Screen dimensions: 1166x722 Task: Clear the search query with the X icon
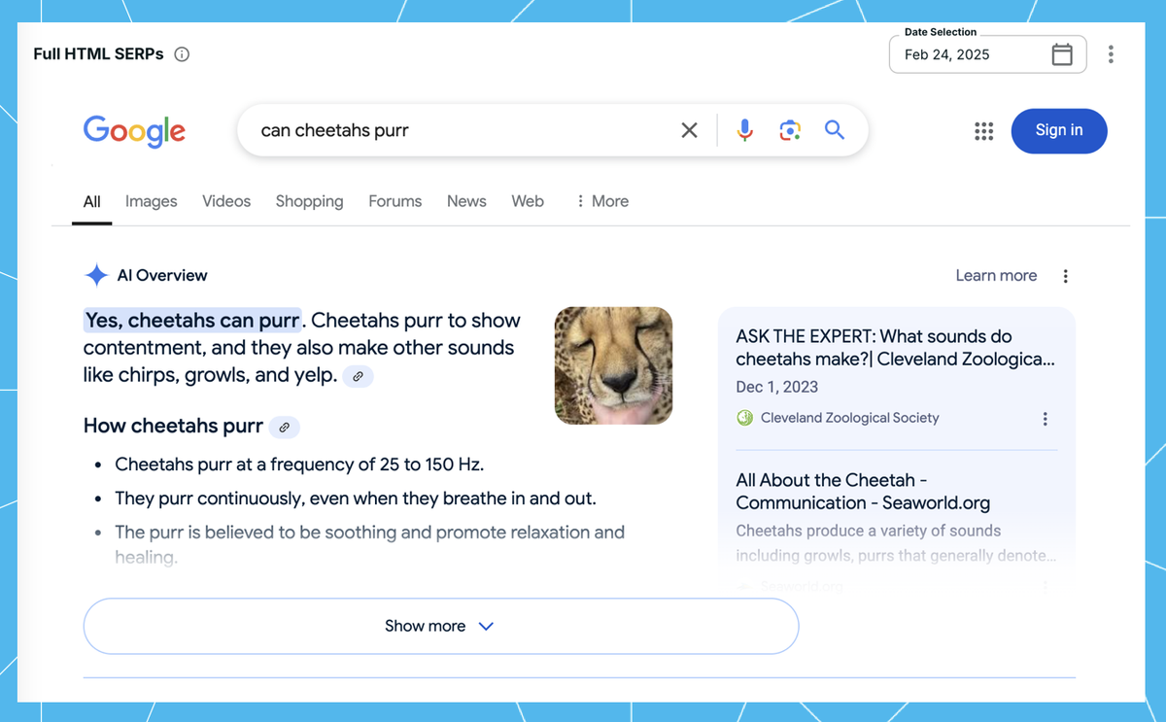(x=689, y=130)
